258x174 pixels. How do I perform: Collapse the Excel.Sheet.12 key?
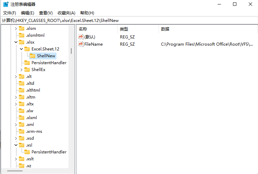click(x=21, y=49)
